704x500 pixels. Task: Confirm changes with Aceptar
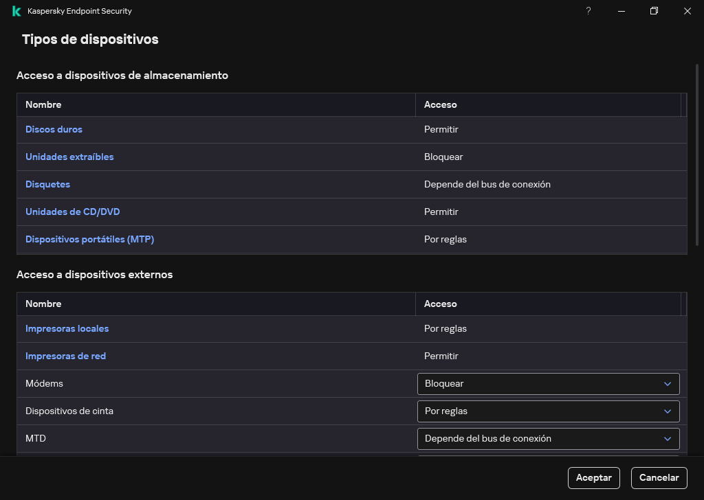coord(593,477)
